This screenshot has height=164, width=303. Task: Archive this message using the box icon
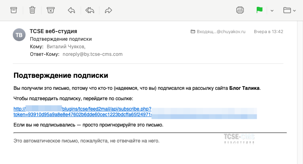click(x=14, y=10)
